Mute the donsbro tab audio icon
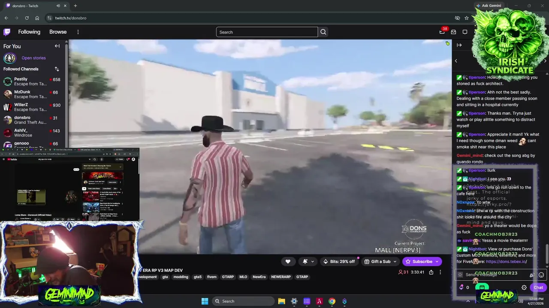The height and width of the screenshot is (308, 549). coord(58,6)
